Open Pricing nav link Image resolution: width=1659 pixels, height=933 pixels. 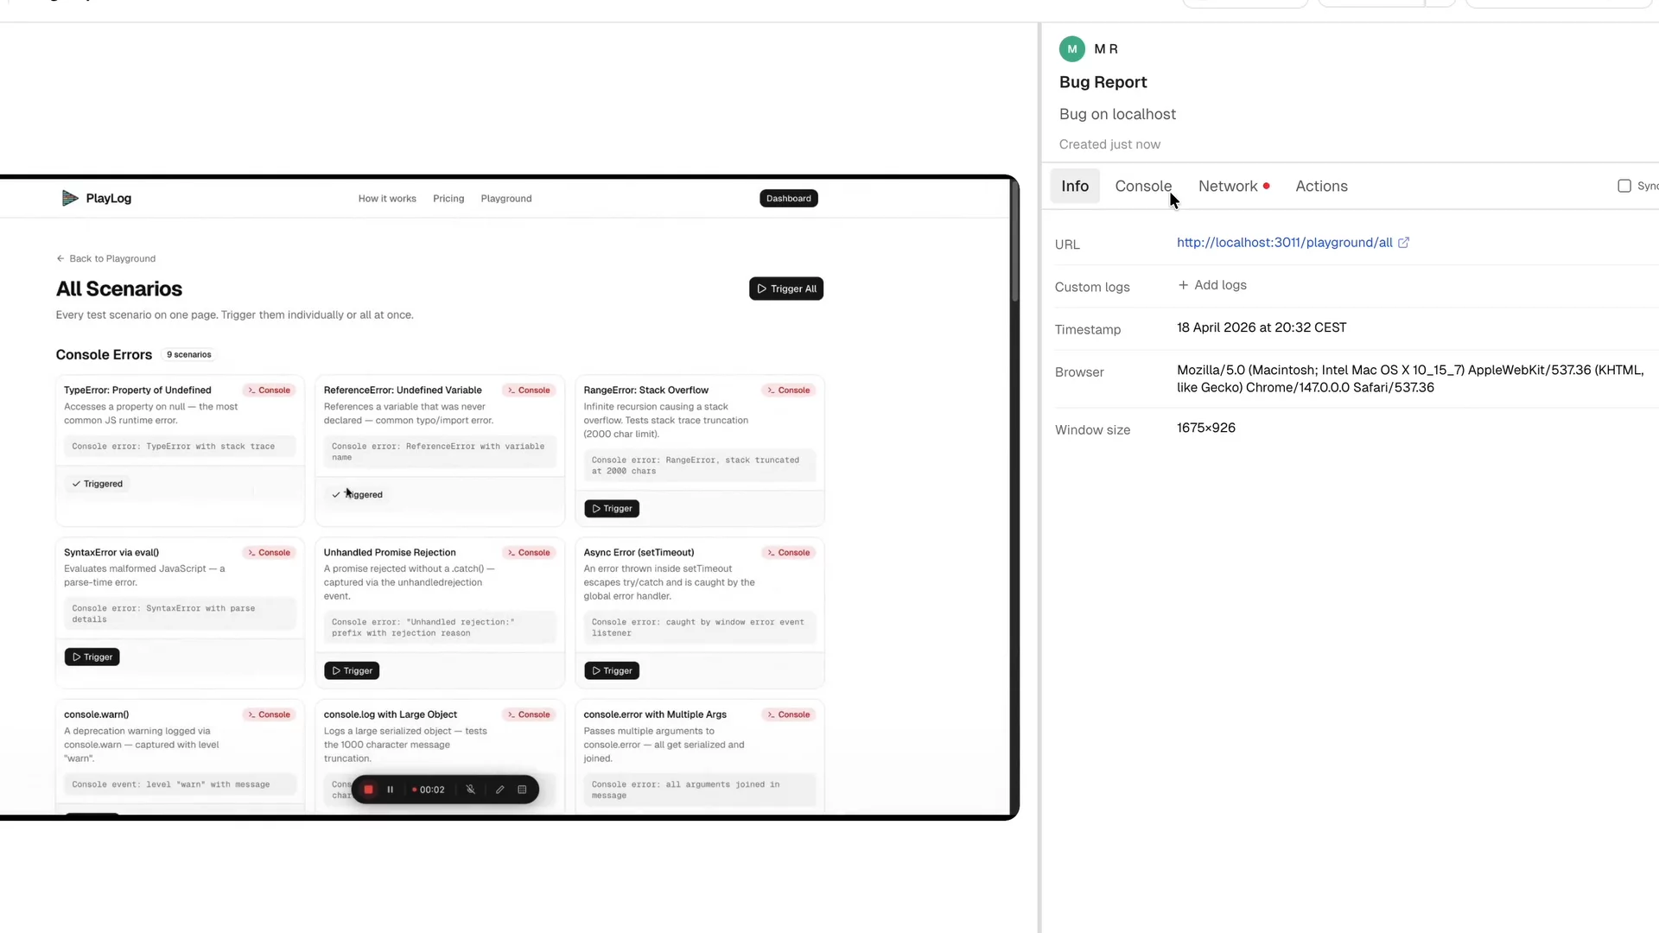[448, 199]
